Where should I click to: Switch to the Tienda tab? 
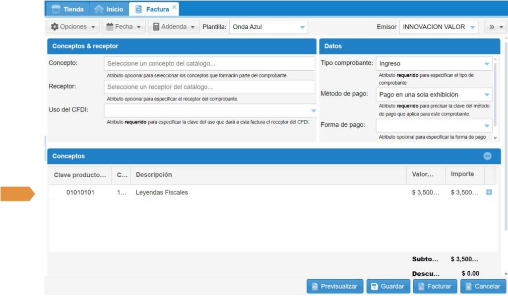click(68, 9)
